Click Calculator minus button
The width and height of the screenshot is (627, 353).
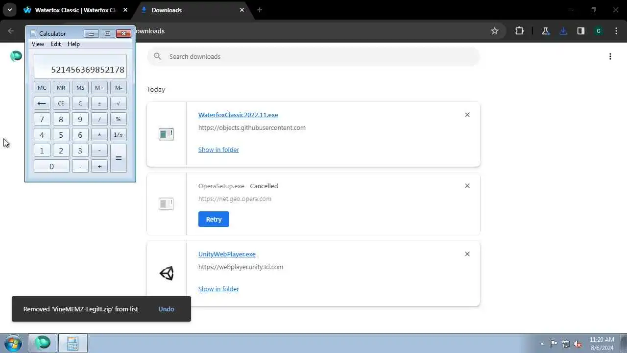(x=99, y=151)
